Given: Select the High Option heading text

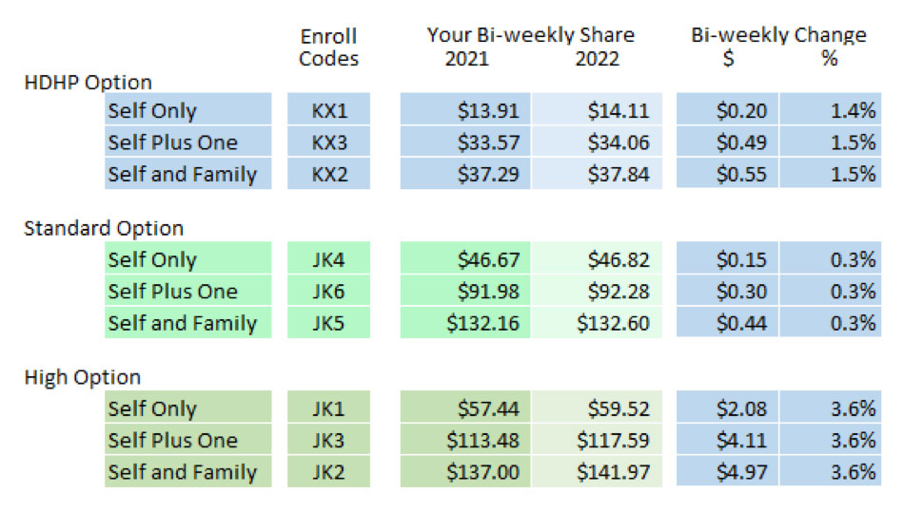Looking at the screenshot, I should pos(83,377).
